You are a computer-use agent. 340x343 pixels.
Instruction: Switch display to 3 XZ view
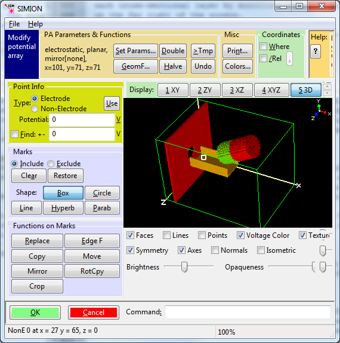237,90
